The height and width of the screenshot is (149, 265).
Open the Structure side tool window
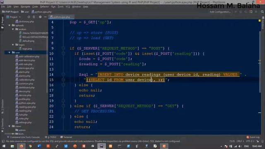coord(2,106)
